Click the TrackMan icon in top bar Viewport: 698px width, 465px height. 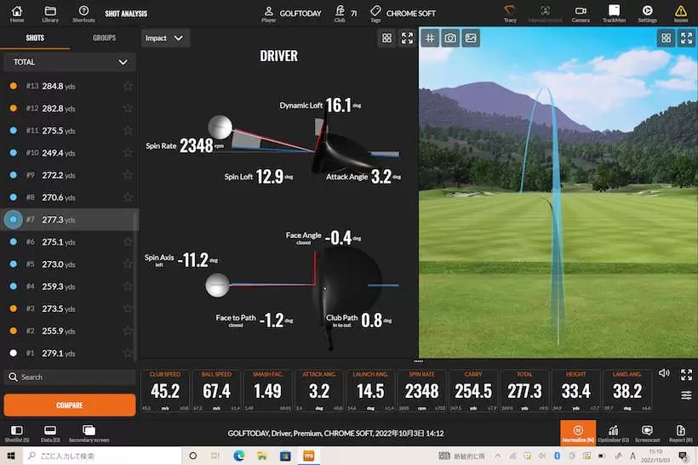point(613,13)
